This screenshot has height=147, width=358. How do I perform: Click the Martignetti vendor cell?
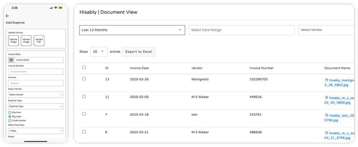coord(200,79)
